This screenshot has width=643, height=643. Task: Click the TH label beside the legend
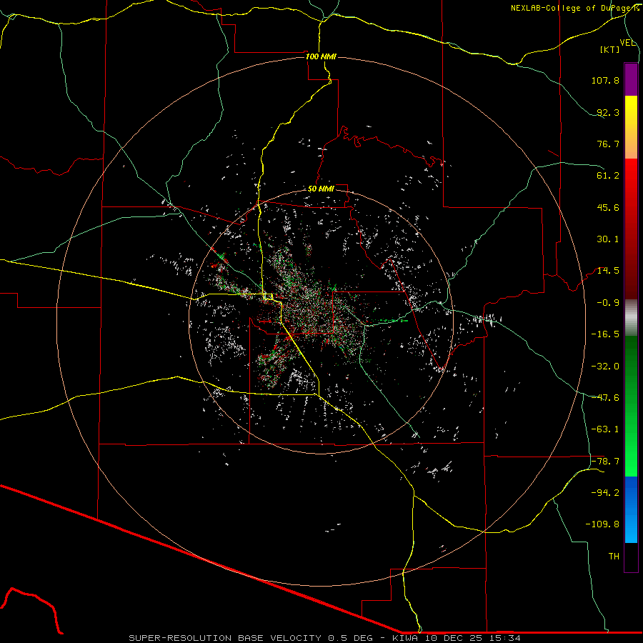(x=613, y=556)
